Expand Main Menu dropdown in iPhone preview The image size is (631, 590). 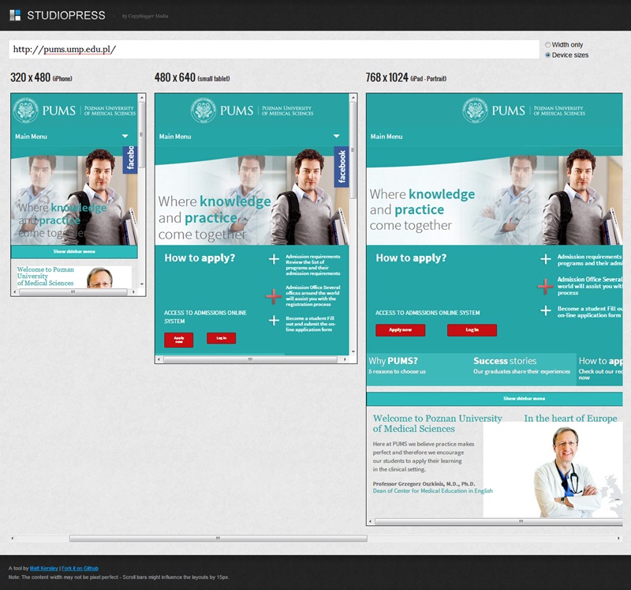125,137
